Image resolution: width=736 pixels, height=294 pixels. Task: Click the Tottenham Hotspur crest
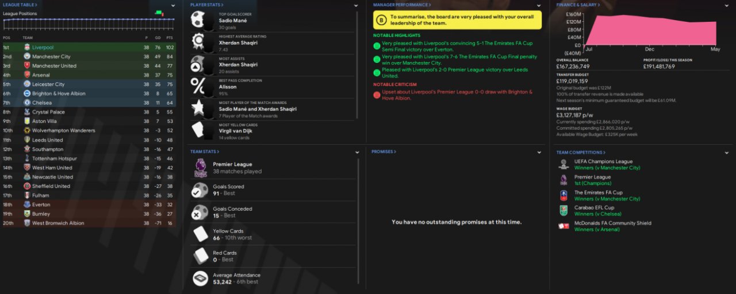coord(26,158)
